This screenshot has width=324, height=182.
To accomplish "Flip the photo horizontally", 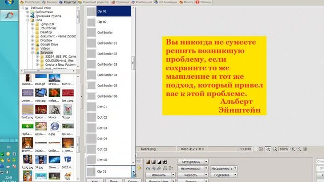I will (165, 168).
